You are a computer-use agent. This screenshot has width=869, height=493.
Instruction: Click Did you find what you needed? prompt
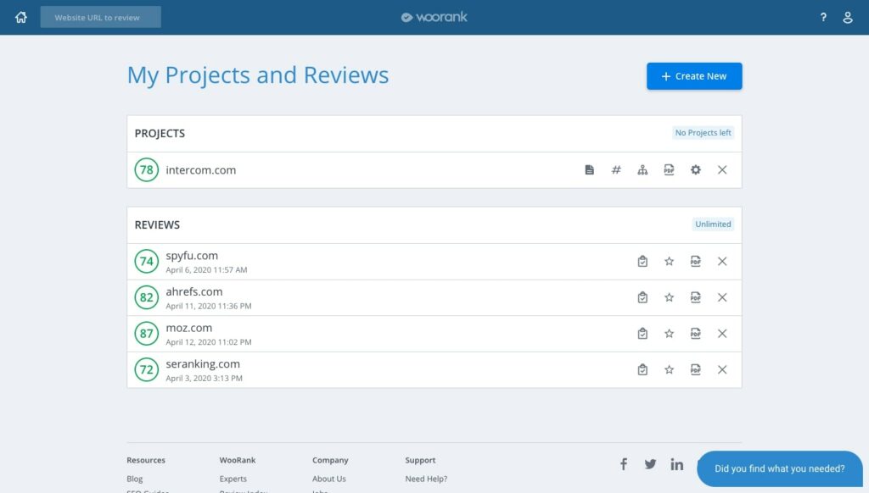point(780,468)
